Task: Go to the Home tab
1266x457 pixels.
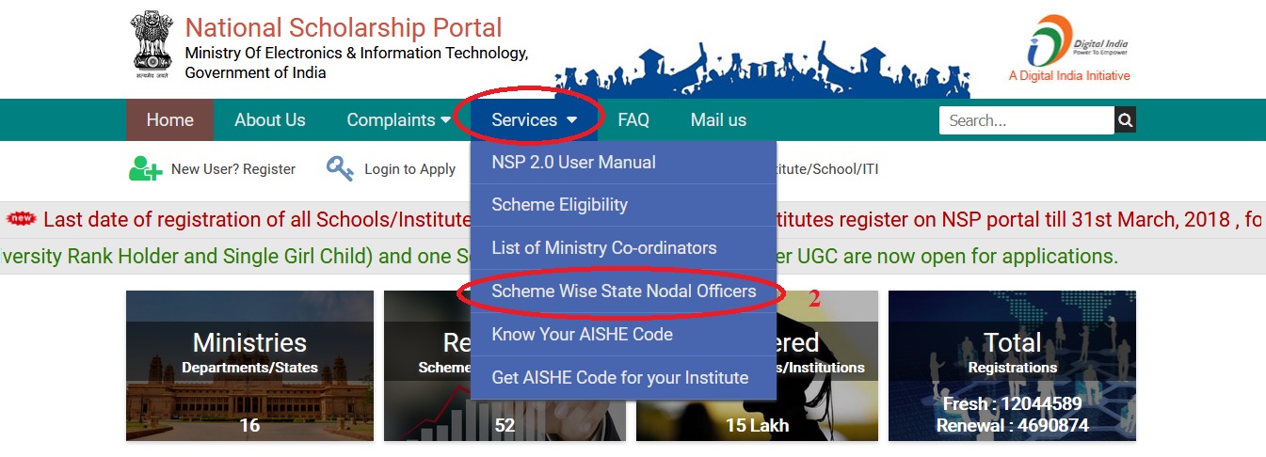Action: (x=169, y=119)
